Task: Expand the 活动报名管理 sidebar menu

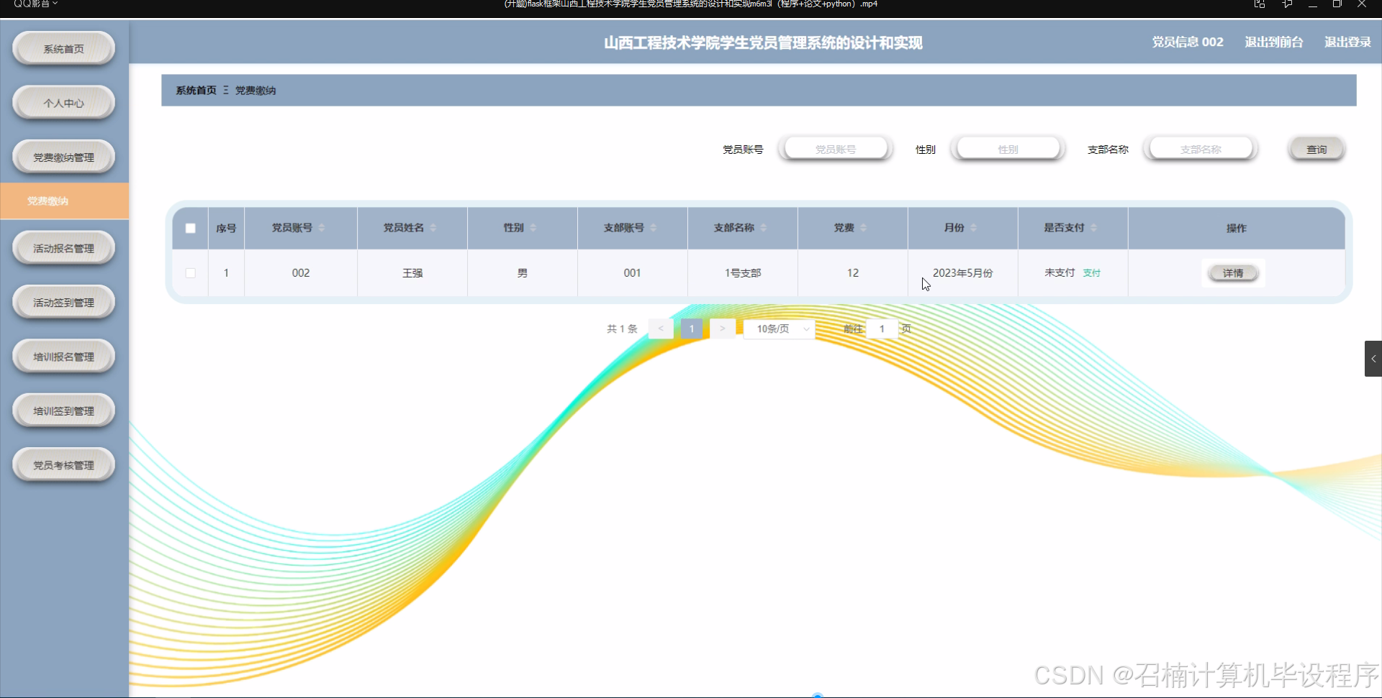Action: click(63, 248)
